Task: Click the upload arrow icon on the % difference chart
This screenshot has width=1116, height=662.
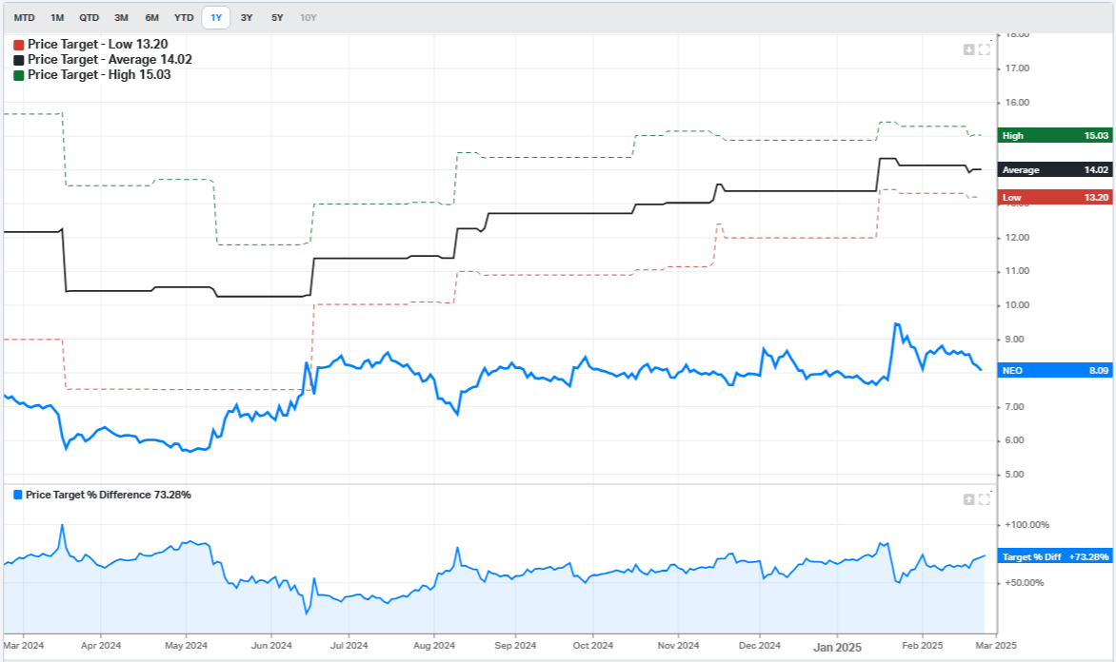Action: 968,498
